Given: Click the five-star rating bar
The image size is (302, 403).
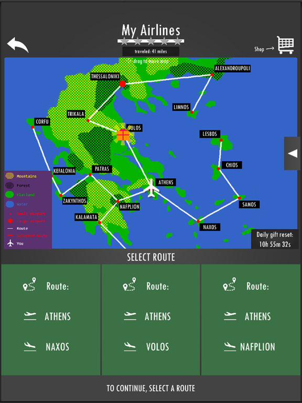Looking at the screenshot, I should [151, 41].
